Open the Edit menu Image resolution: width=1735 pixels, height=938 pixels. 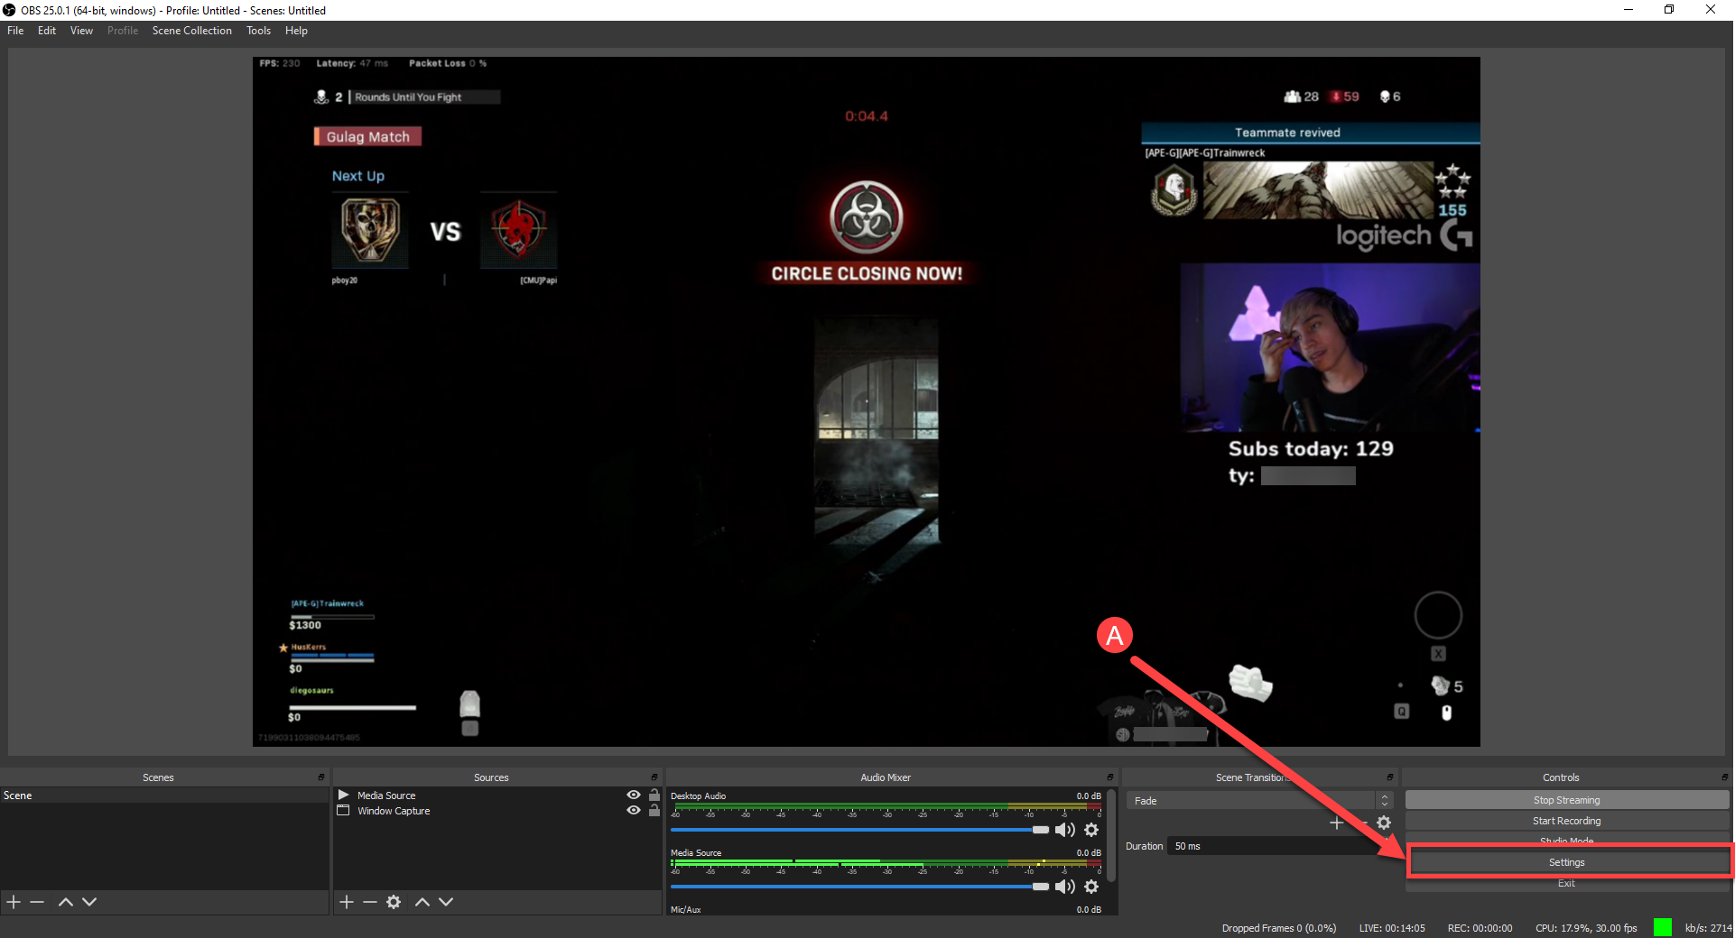point(47,31)
